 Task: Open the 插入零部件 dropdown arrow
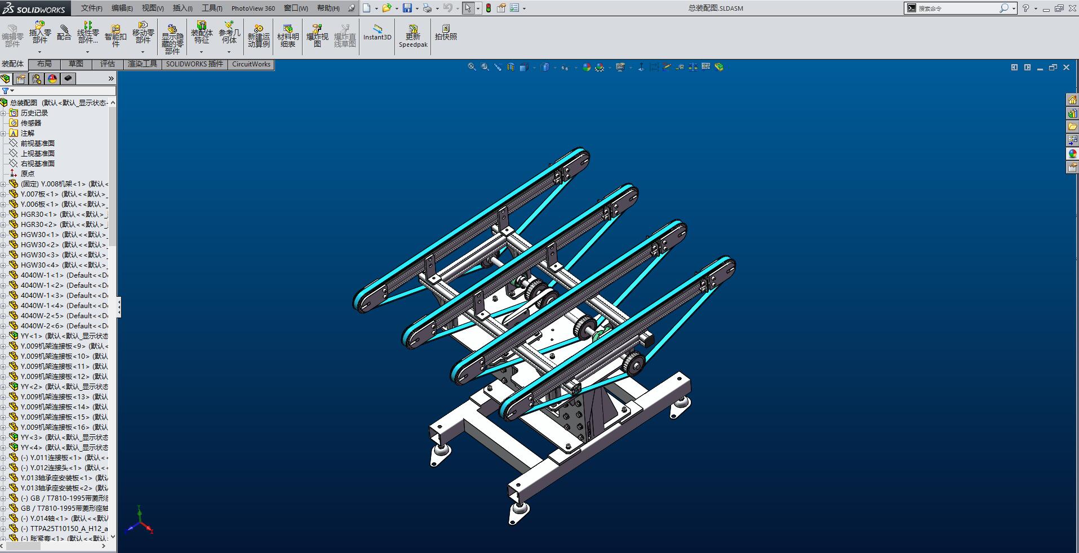pos(39,52)
